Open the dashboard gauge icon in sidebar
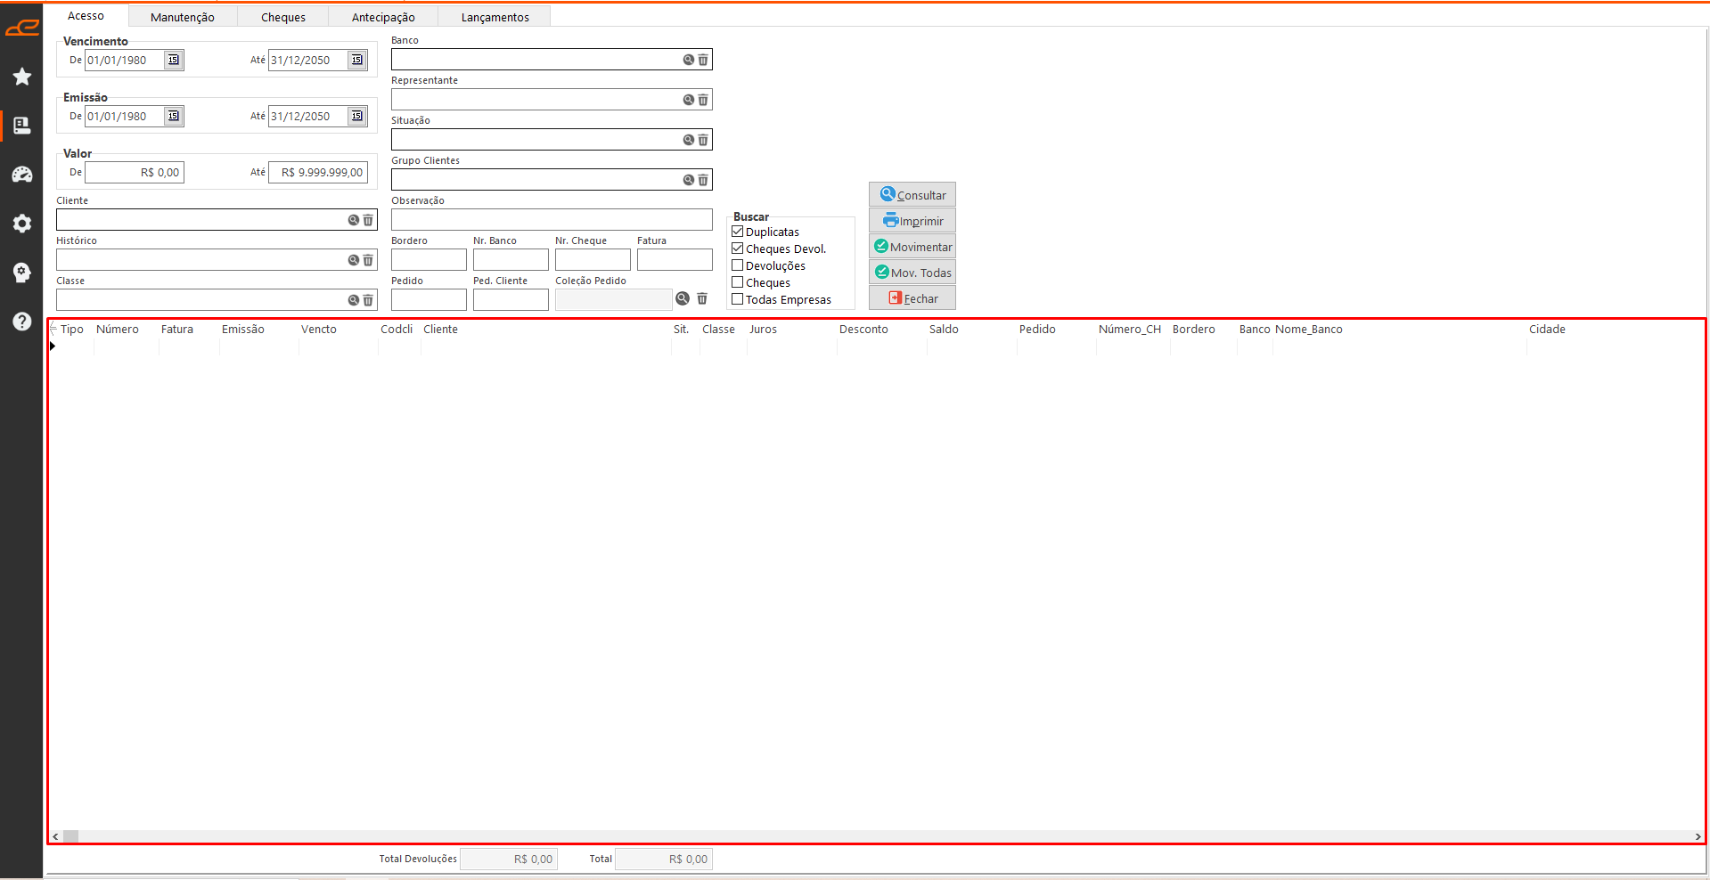The width and height of the screenshot is (1710, 880). tap(22, 175)
